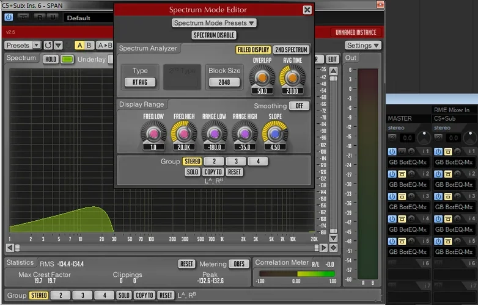Screen dimensions: 478x305
Task: Click the UNNAMED INSTANCE label
Action: click(356, 32)
